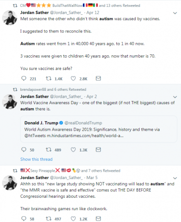
Task: Share the Apr 2 tweet via message icon
Action: 98,149
